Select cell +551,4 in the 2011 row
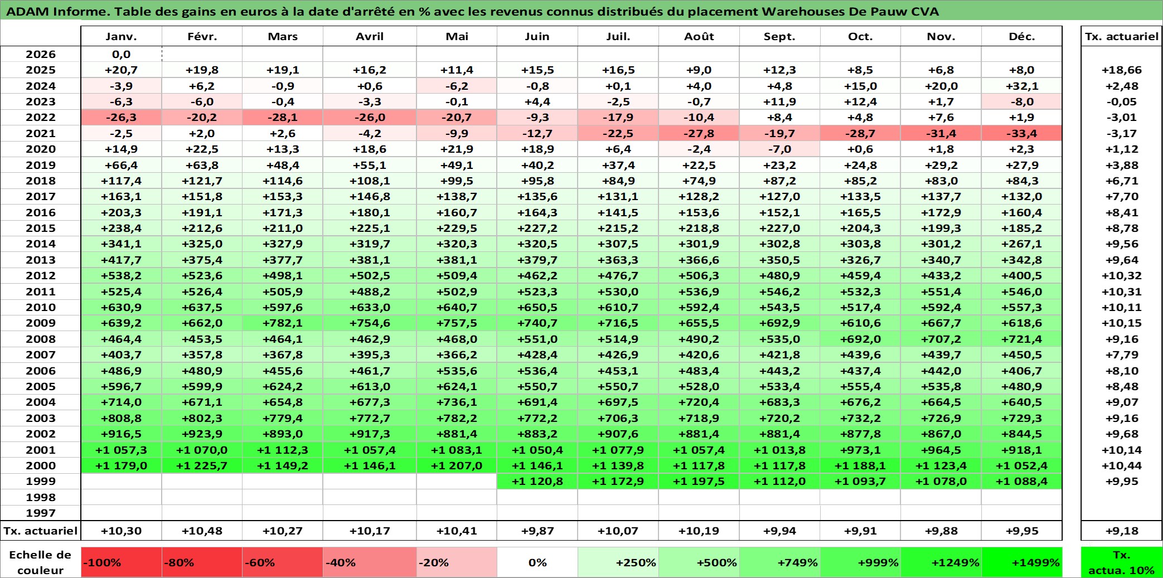The width and height of the screenshot is (1163, 578). point(941,292)
